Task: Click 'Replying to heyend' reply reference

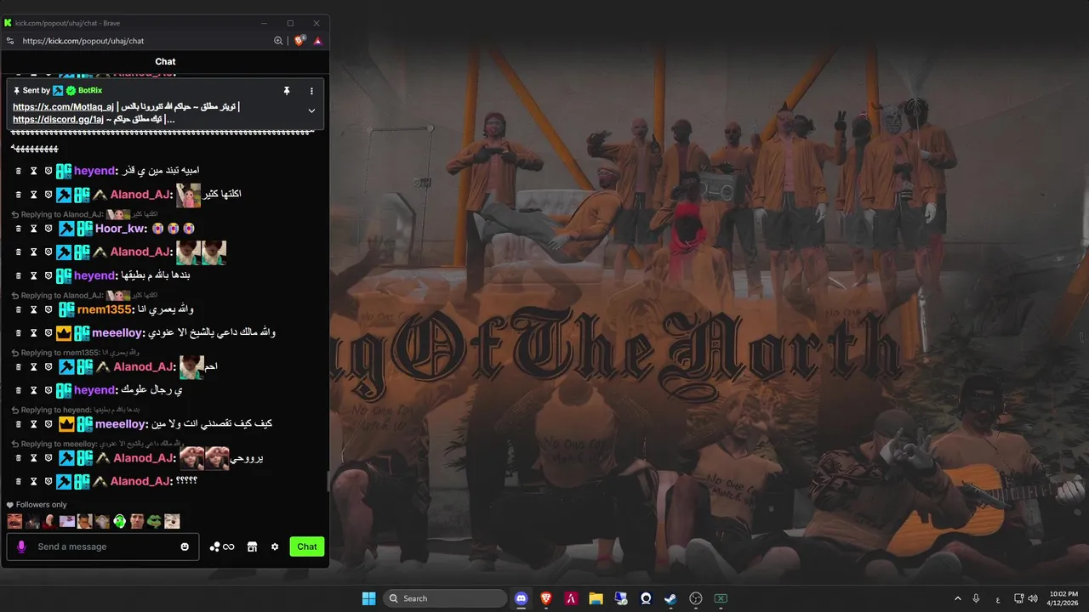Action: [75, 410]
